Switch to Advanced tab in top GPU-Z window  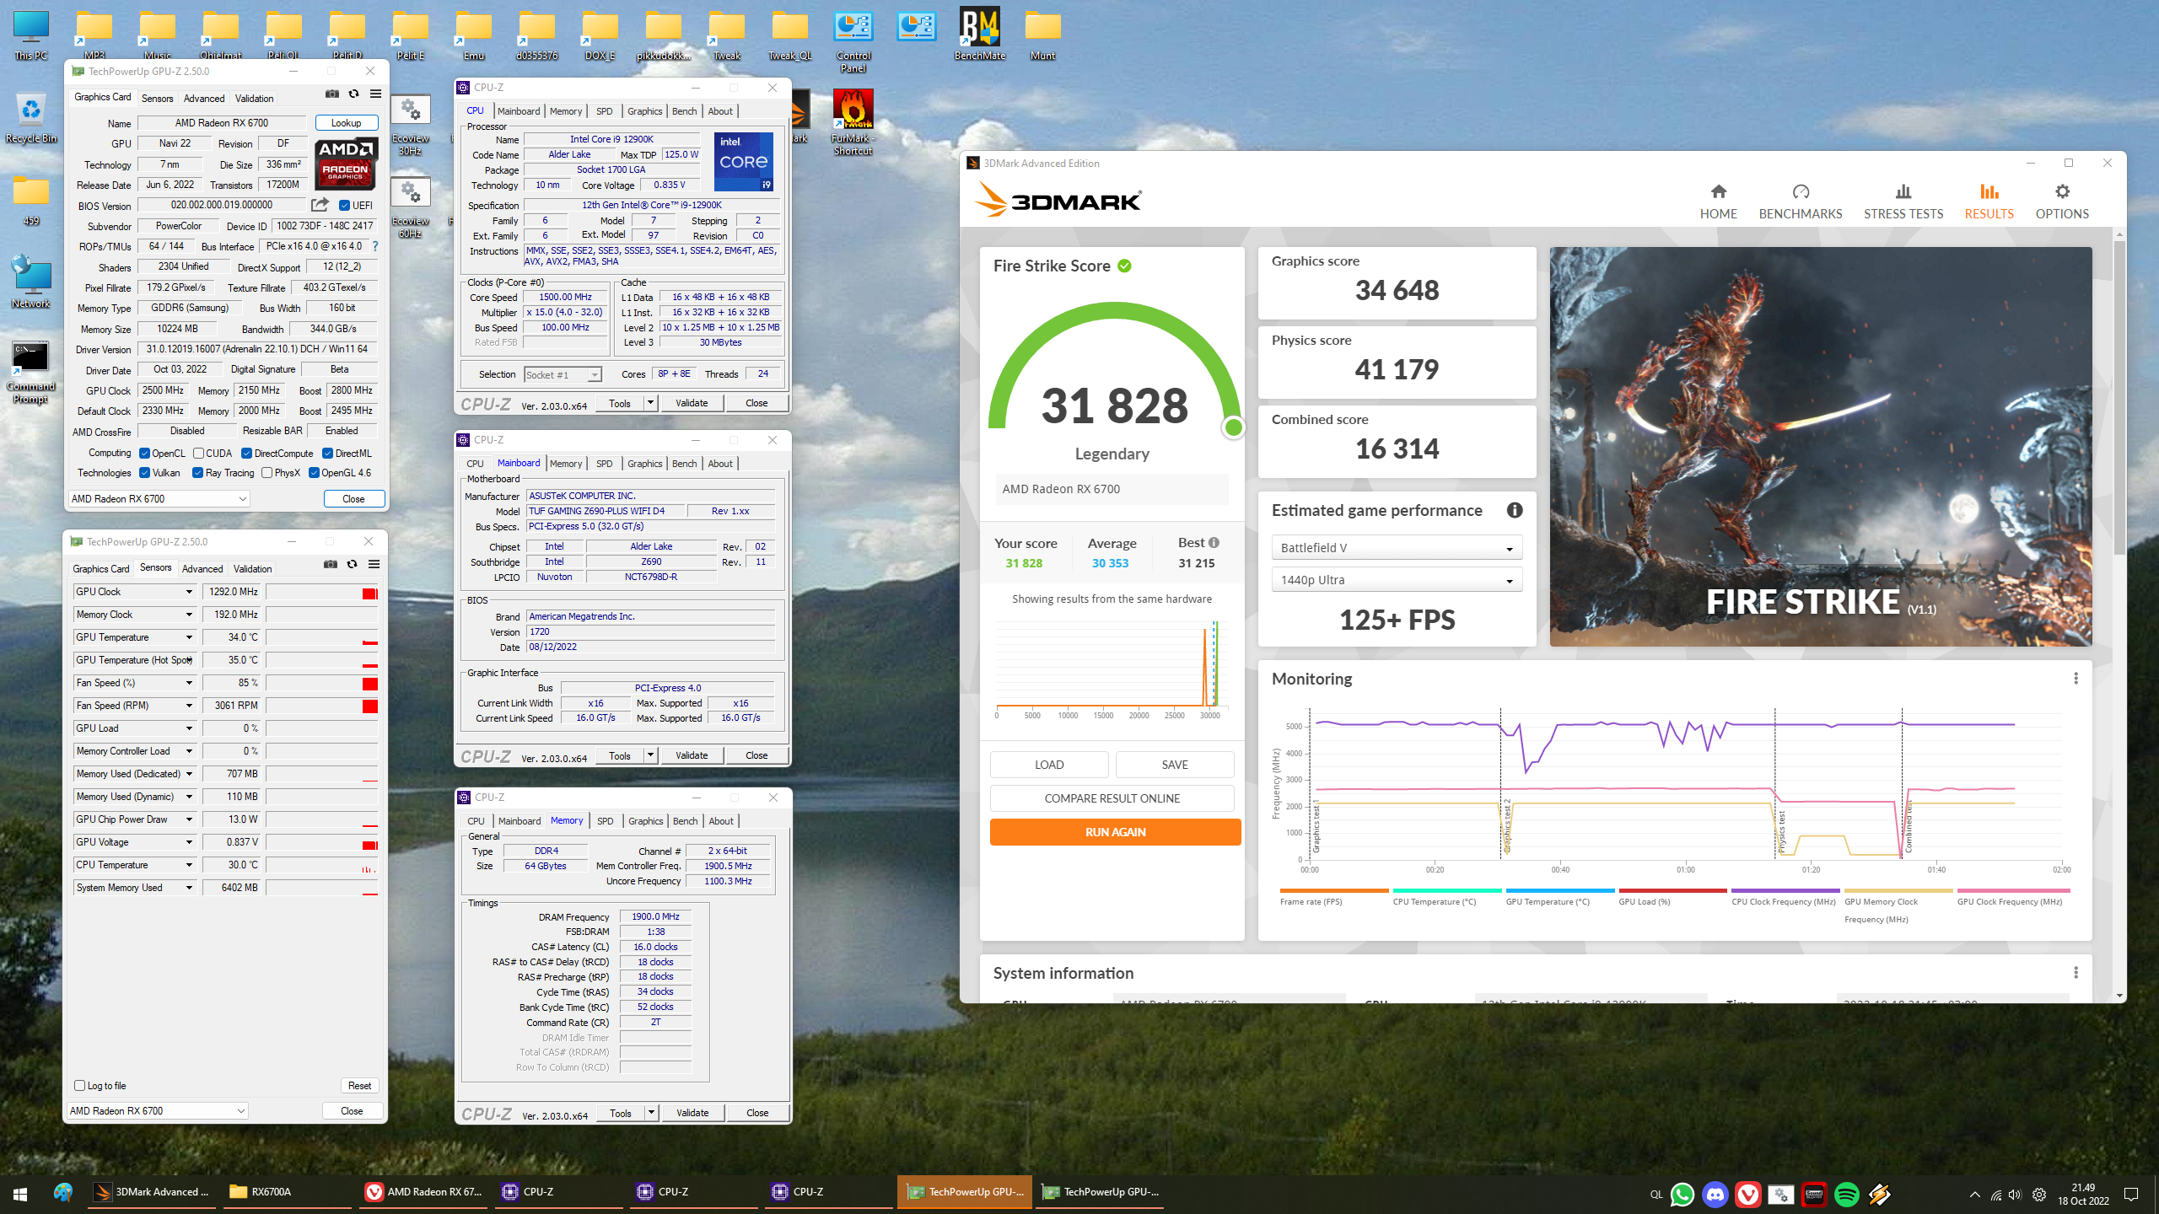204,99
